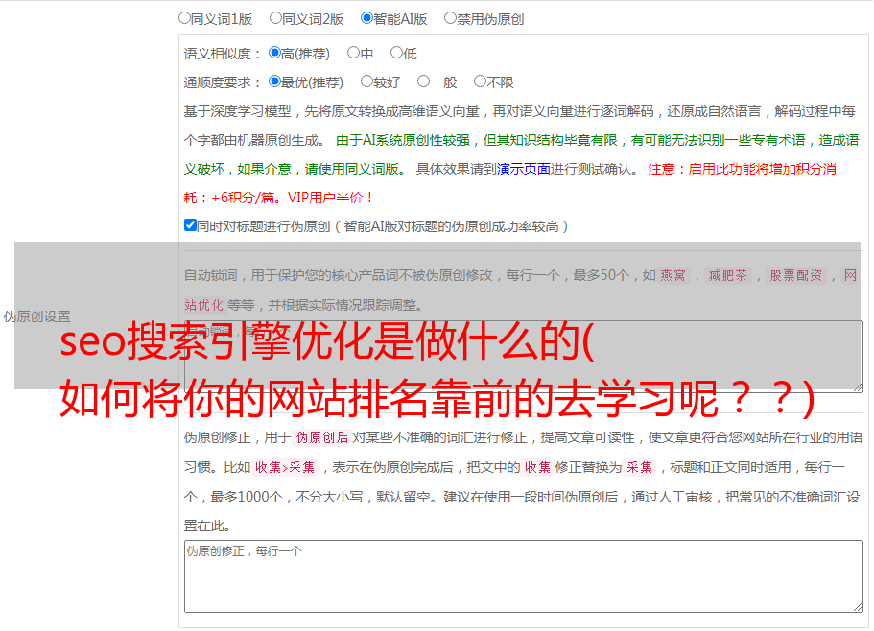874x631 pixels.
Task: Click the 伪原创修正 textarea resize handle
Action: [x=858, y=608]
